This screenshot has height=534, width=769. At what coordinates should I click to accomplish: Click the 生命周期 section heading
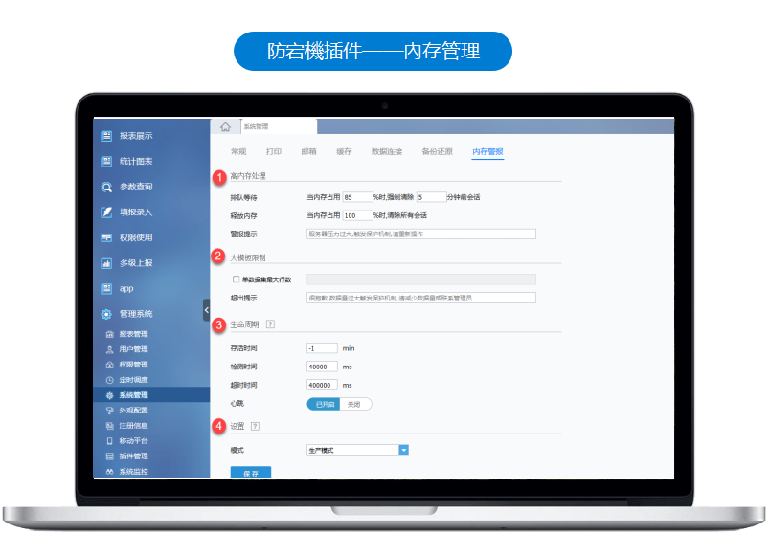244,324
